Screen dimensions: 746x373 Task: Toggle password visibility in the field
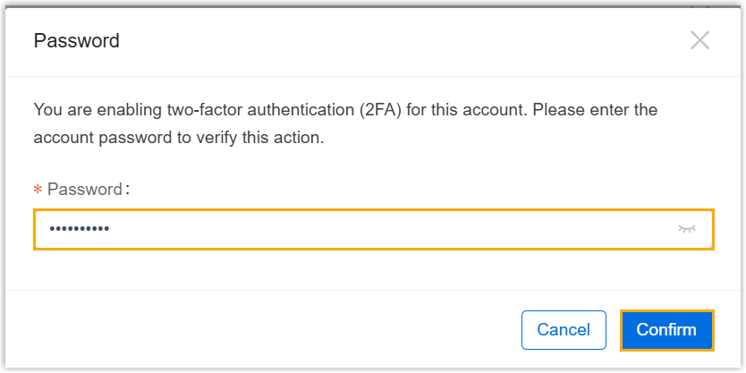[686, 229]
